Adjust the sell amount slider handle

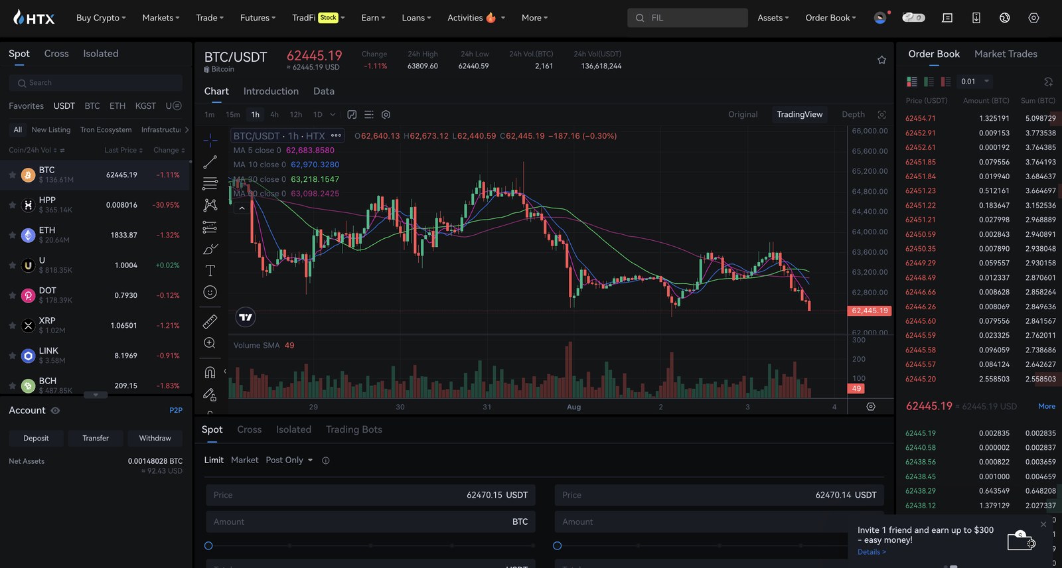[x=558, y=546]
